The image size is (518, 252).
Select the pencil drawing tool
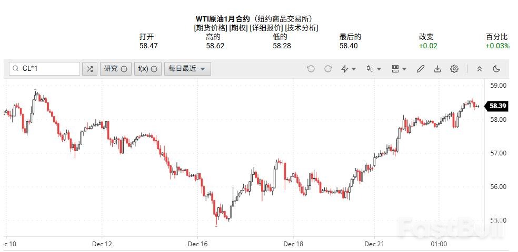[420, 69]
